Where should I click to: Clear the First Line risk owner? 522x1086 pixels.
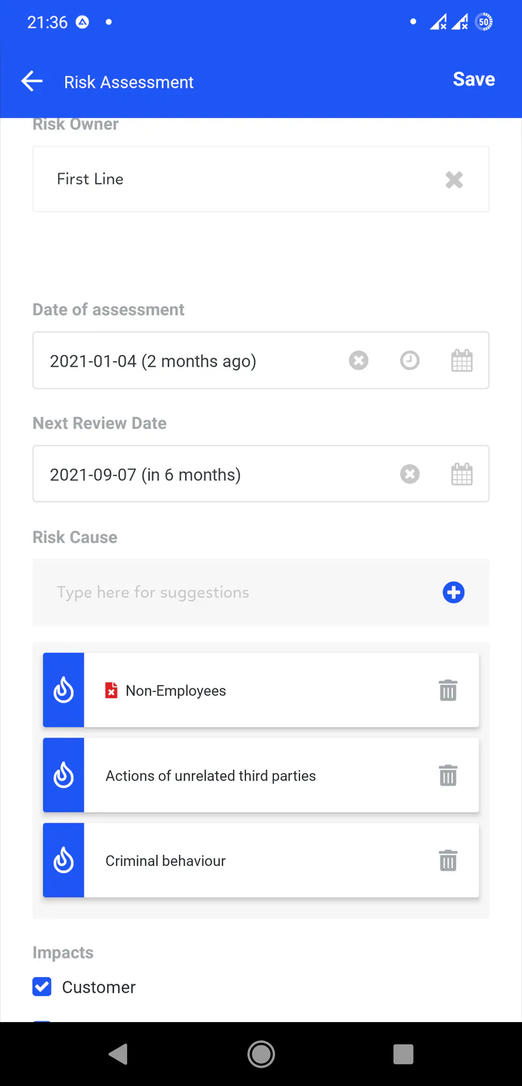(454, 179)
